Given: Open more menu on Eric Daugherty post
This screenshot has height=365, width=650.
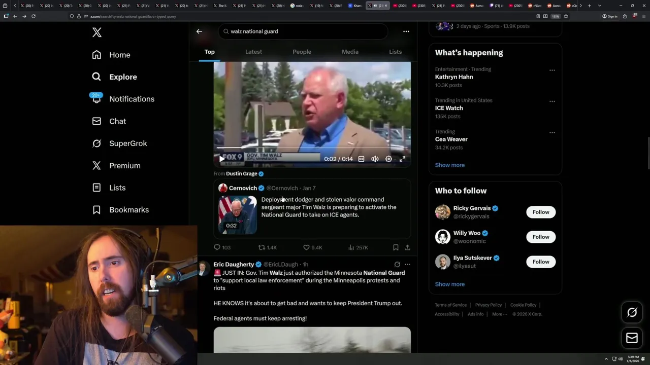Looking at the screenshot, I should tap(407, 265).
